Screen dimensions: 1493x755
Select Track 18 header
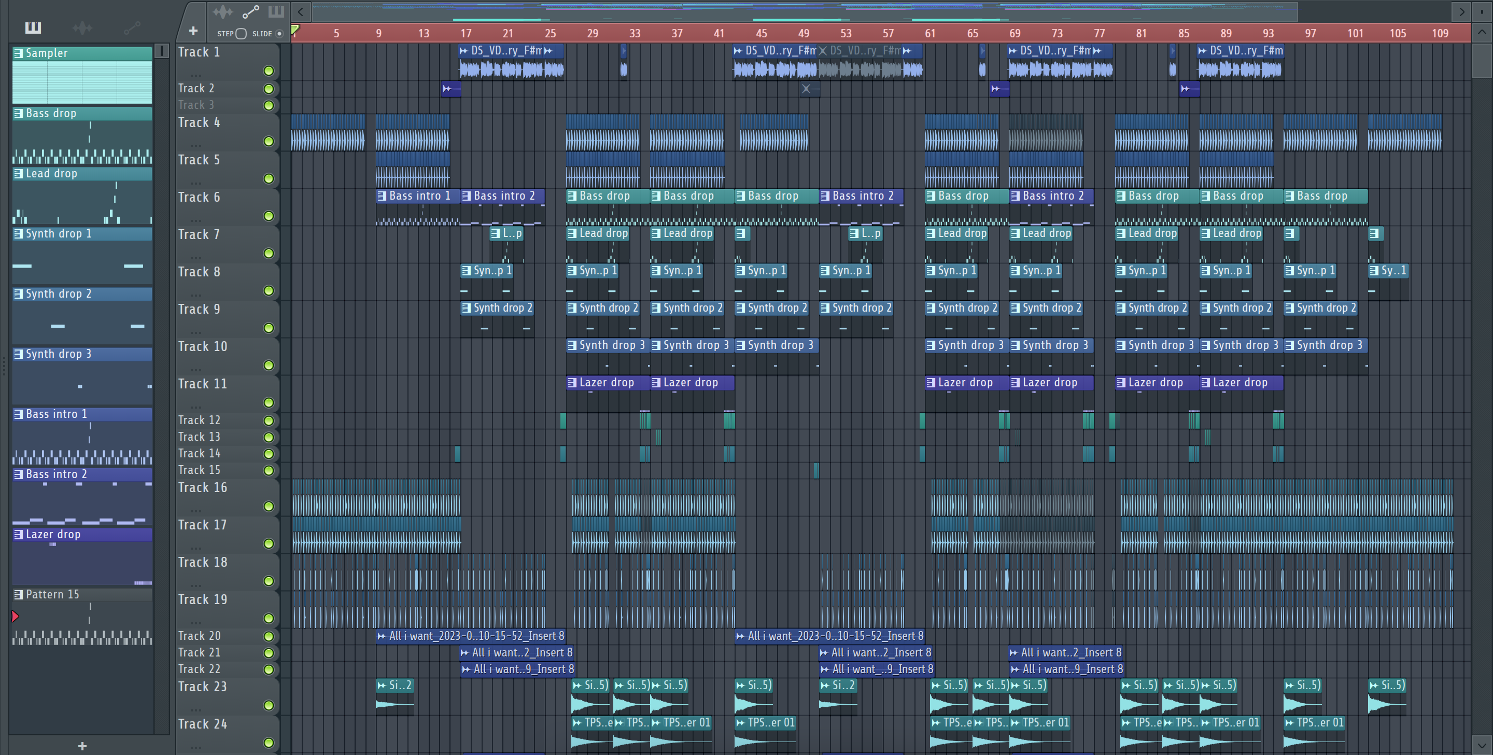point(227,572)
